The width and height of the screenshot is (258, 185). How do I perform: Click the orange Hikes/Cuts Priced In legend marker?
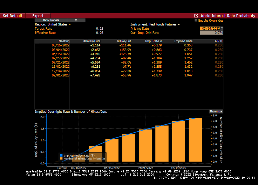[x=61, y=158]
